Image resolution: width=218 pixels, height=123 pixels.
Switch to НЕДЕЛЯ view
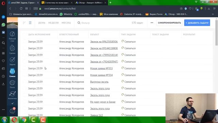(53, 23)
